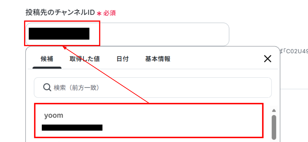Click the candidate list scrollbar thumb

(274, 127)
